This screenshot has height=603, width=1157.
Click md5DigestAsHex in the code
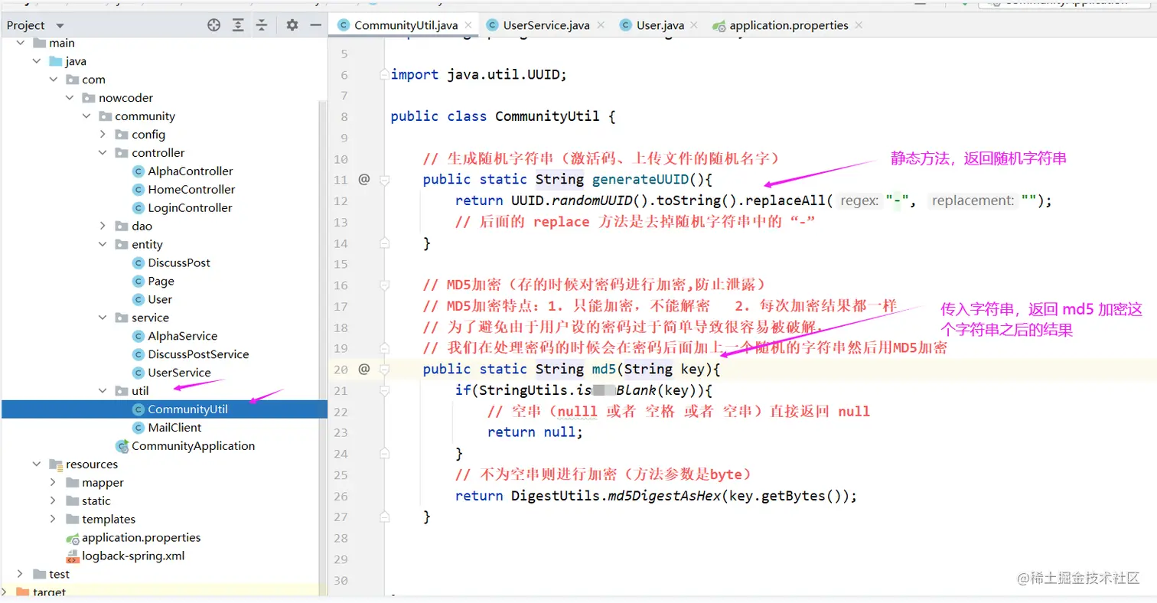point(664,496)
